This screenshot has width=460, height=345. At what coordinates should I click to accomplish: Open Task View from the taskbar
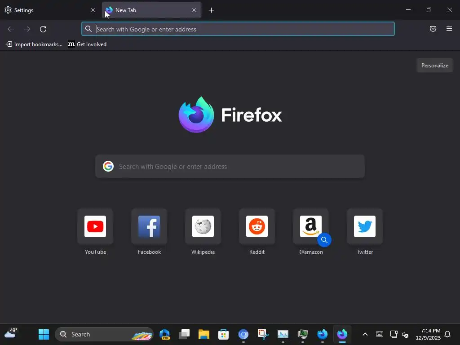tap(184, 334)
